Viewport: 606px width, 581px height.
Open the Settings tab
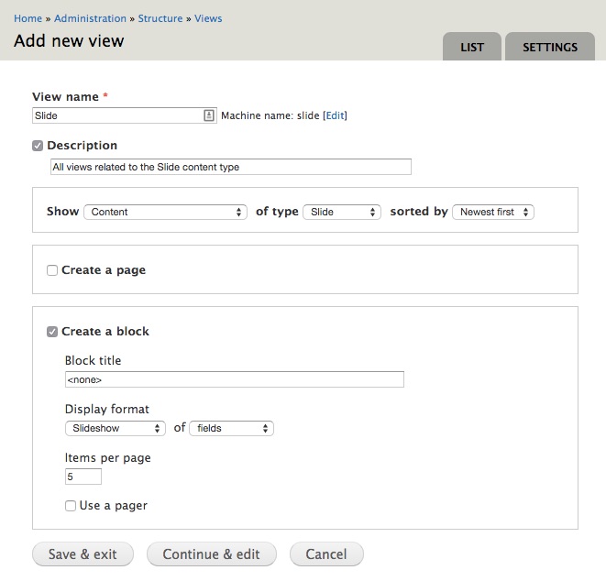point(550,48)
